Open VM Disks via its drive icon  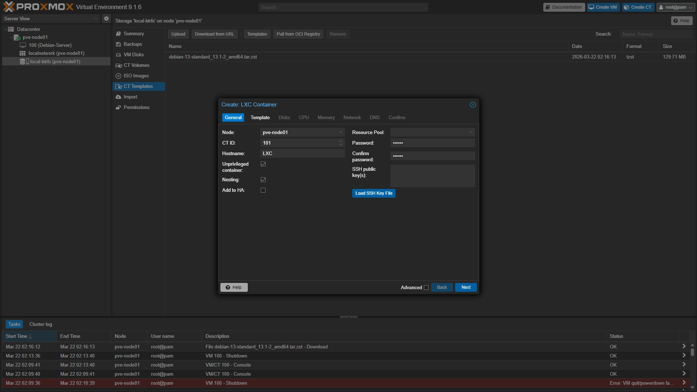click(x=118, y=54)
